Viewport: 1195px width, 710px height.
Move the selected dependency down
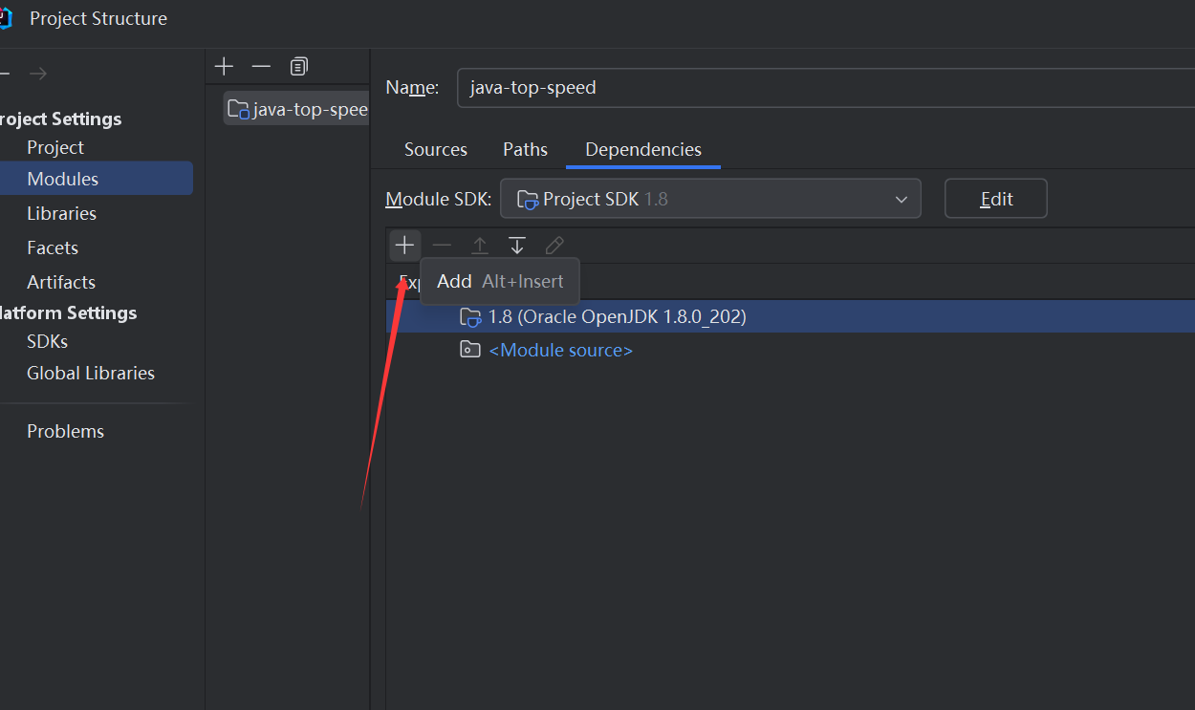517,246
